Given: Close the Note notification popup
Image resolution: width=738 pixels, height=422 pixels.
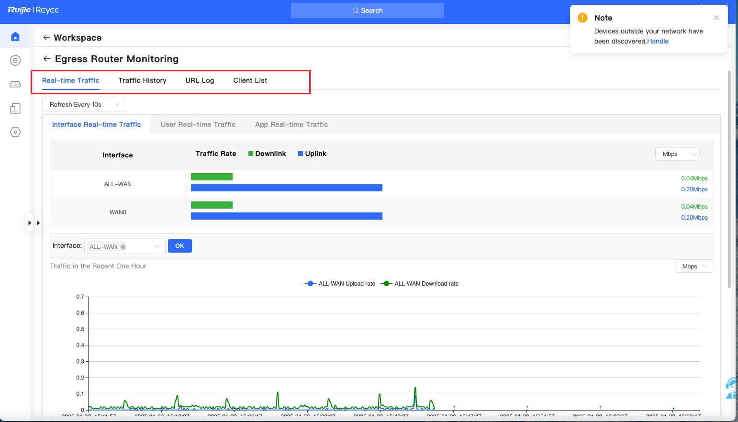Looking at the screenshot, I should (x=716, y=18).
